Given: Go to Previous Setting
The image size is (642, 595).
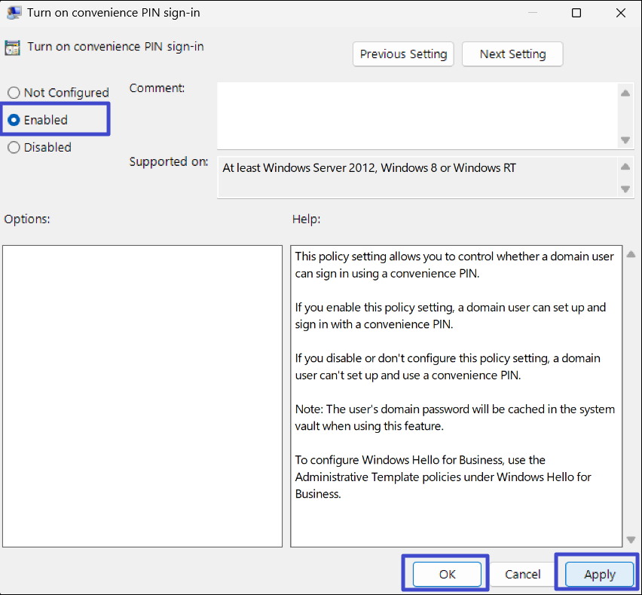Looking at the screenshot, I should (x=403, y=54).
